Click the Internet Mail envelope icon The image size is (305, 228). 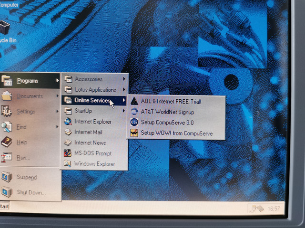tap(68, 132)
